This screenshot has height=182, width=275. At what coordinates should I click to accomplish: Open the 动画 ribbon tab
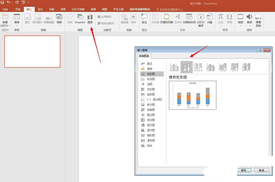click(x=63, y=9)
